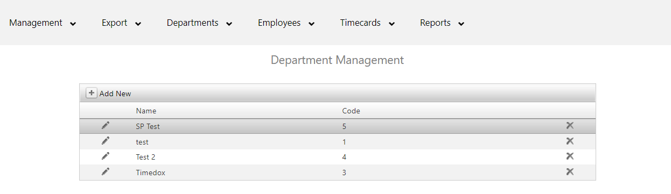Delete the test department with X icon
This screenshot has height=194, width=671.
click(570, 141)
